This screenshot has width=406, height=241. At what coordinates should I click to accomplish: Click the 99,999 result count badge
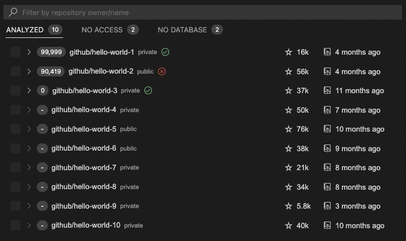(51, 52)
